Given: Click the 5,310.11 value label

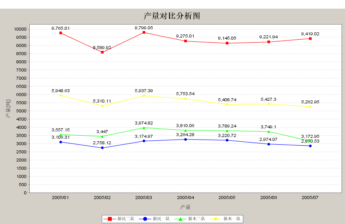Looking at the screenshot, I should pos(102,101).
